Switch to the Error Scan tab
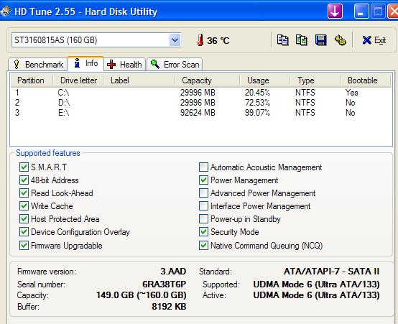This screenshot has height=324, width=398. pyautogui.click(x=175, y=64)
